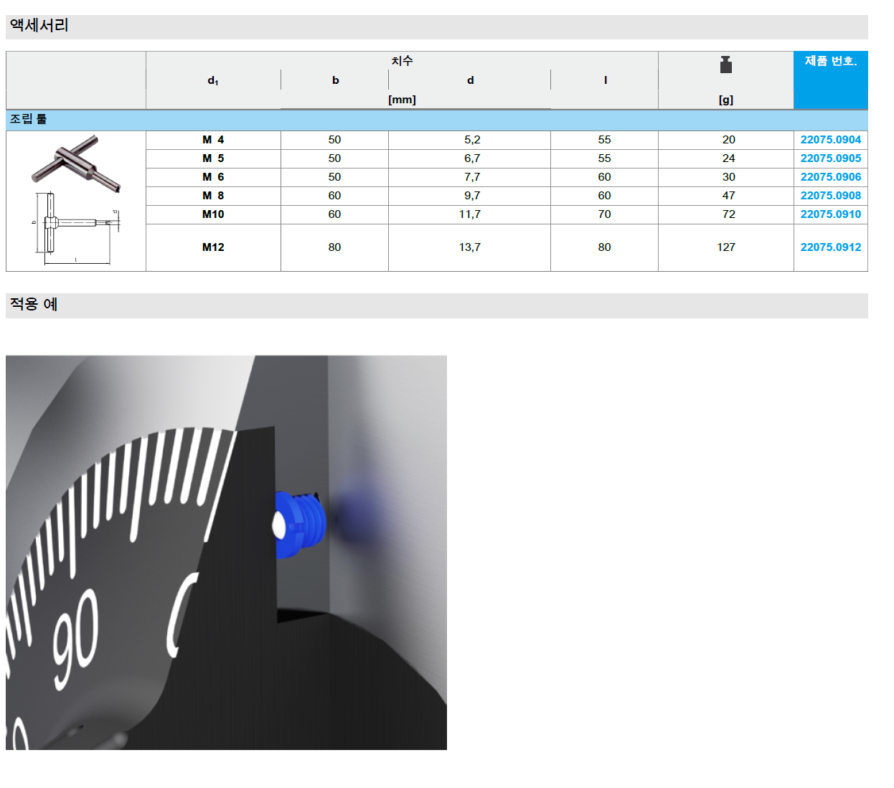Select the M 8 size cell
The width and height of the screenshot is (894, 788).
point(213,196)
